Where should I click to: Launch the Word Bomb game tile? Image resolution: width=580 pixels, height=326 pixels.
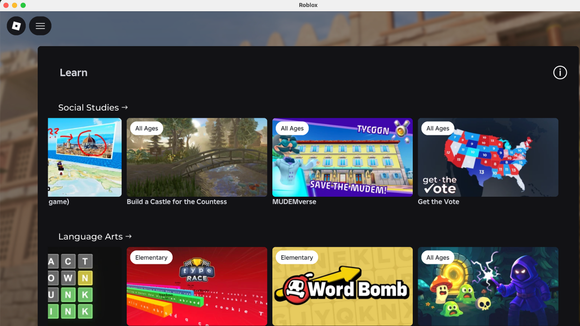tap(342, 286)
